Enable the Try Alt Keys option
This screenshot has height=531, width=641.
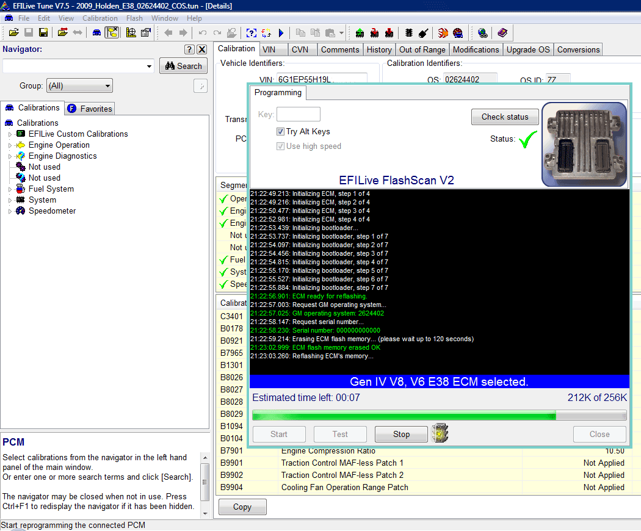point(281,131)
